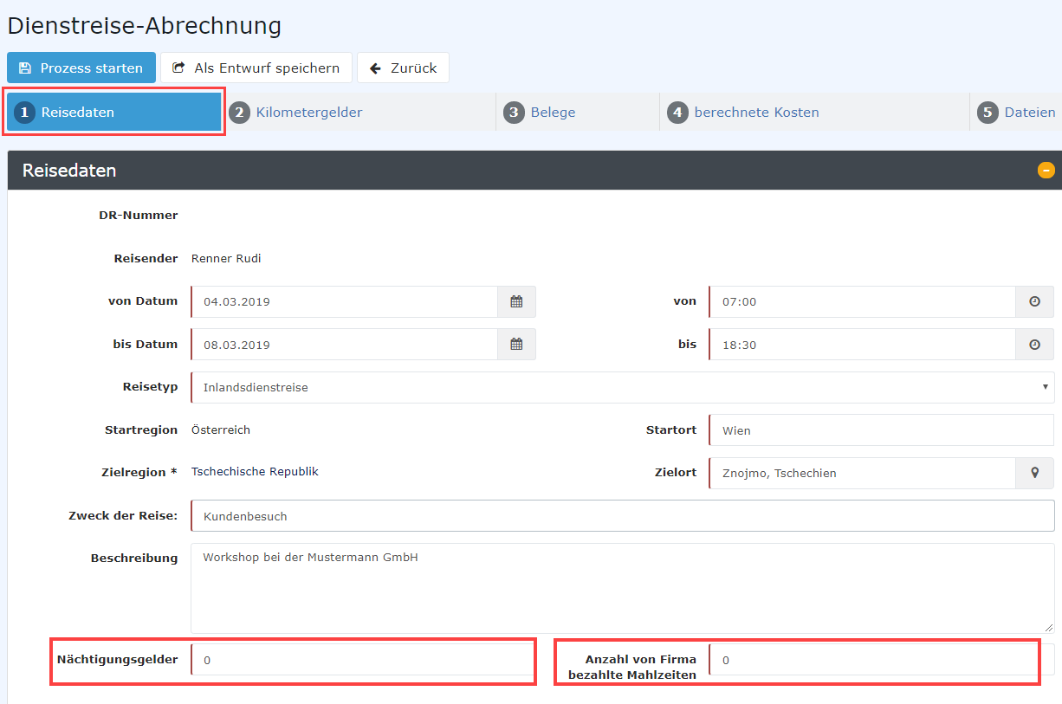The height and width of the screenshot is (704, 1062).
Task: Click the Beschreibung text area
Action: point(623,588)
